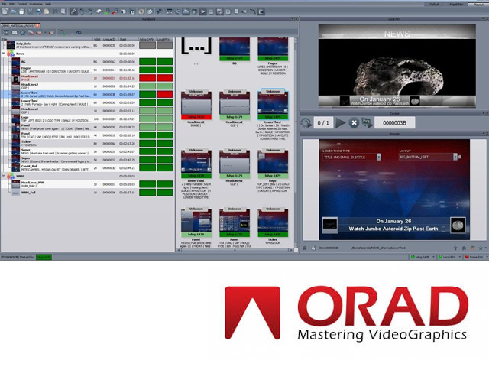Click the up arrow icon in browser footer
Screen dimensions: 489x367
click(455, 248)
